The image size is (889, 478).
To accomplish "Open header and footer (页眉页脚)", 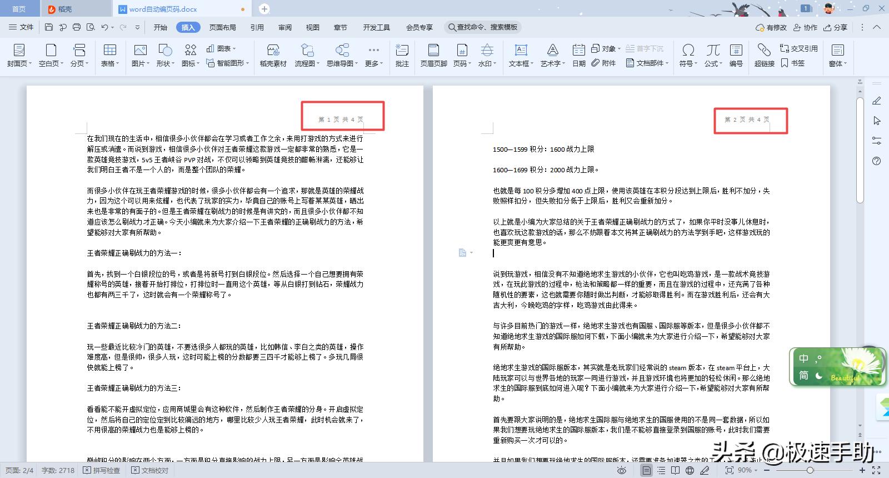I will (433, 56).
